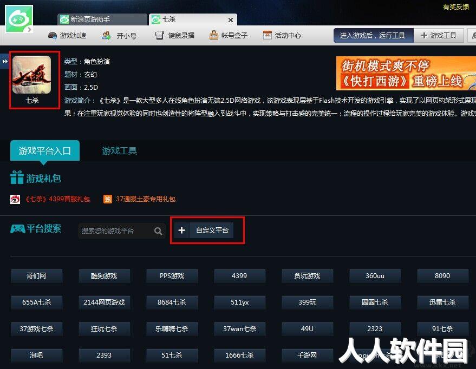Expand the sidebar with double-arrow toggle
Screen dimensions: 476x369
4,62
